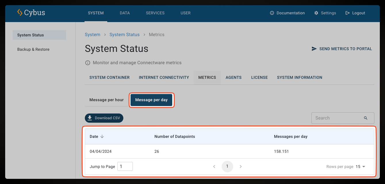Select the Message per day toggle
The image size is (385, 184).
[151, 100]
